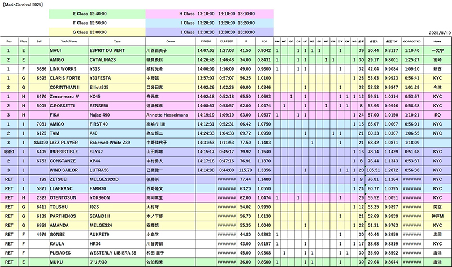
Task: Select the E Class 12:40:00 start cell
Action: coord(97,14)
